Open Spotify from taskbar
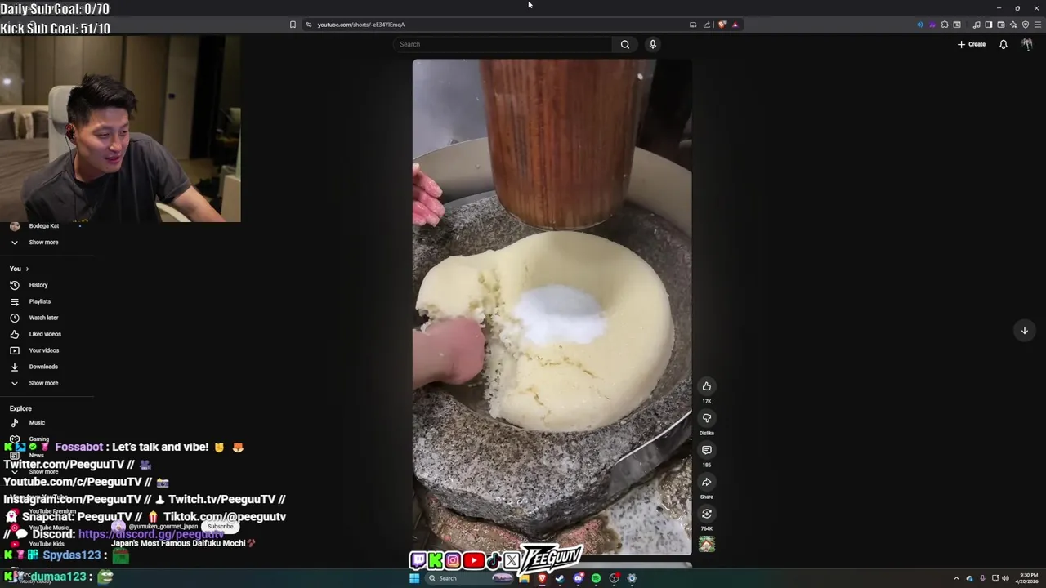The width and height of the screenshot is (1046, 588). pyautogui.click(x=596, y=578)
